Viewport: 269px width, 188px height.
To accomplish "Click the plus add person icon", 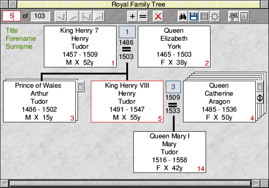I will [132, 16].
